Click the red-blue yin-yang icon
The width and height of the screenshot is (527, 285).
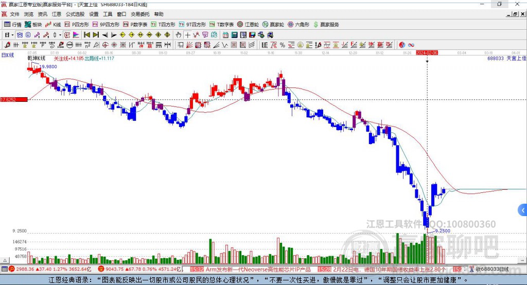402,45
